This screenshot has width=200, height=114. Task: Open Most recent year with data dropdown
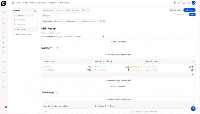(x=65, y=21)
